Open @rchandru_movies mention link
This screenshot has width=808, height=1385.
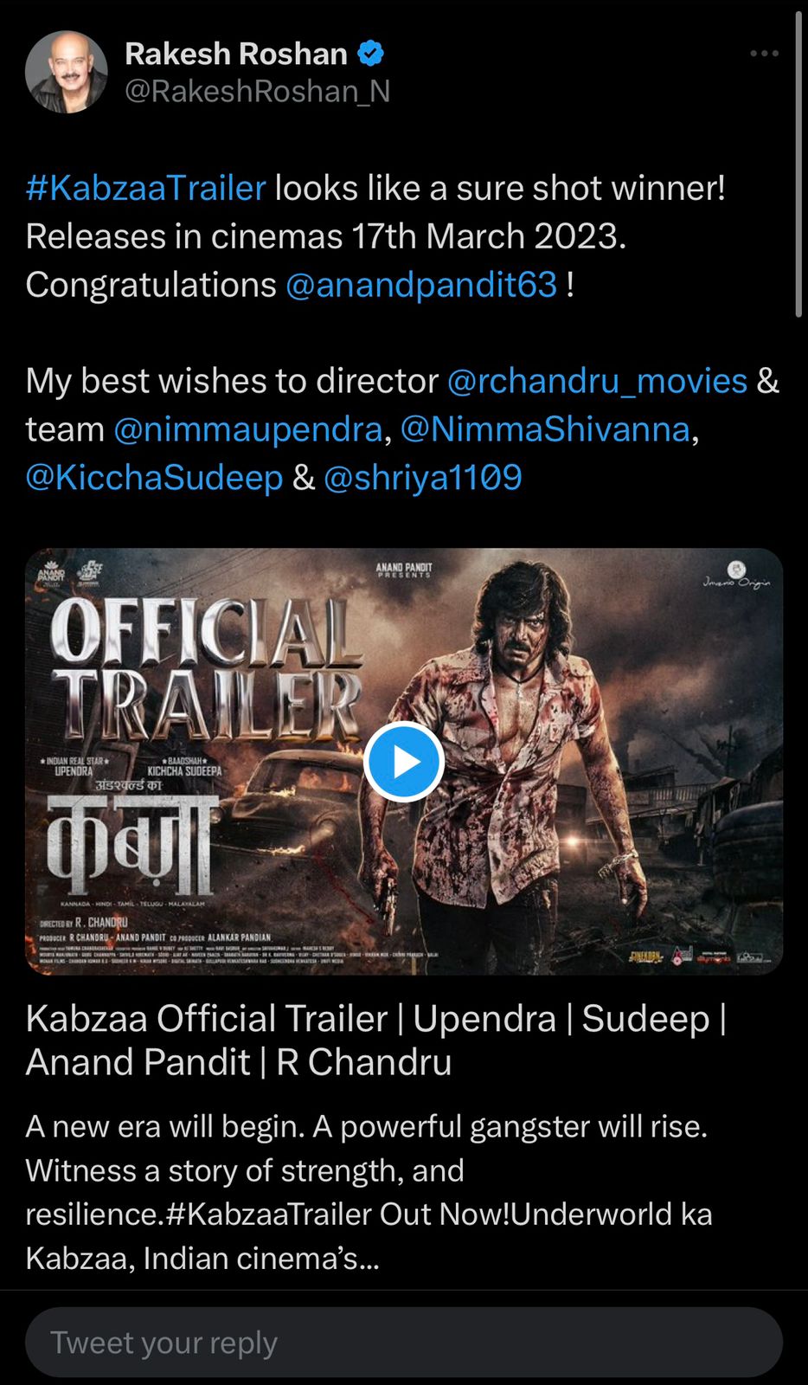click(597, 381)
